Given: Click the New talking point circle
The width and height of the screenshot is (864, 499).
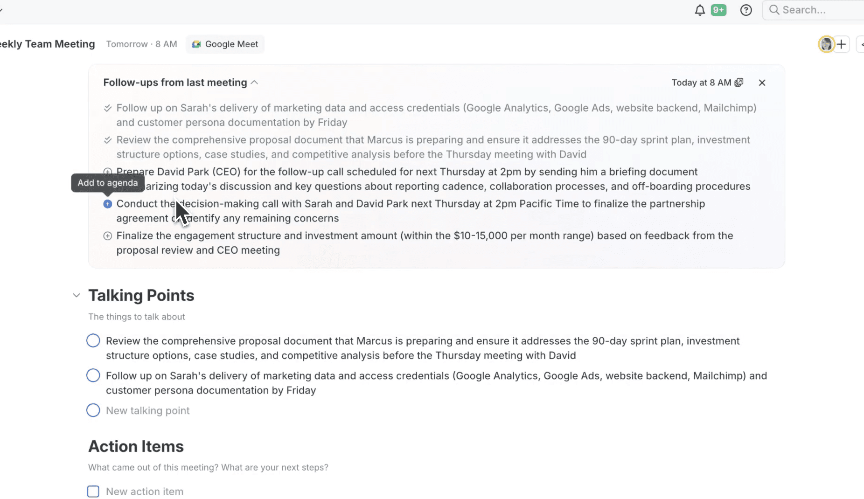Looking at the screenshot, I should (93, 410).
